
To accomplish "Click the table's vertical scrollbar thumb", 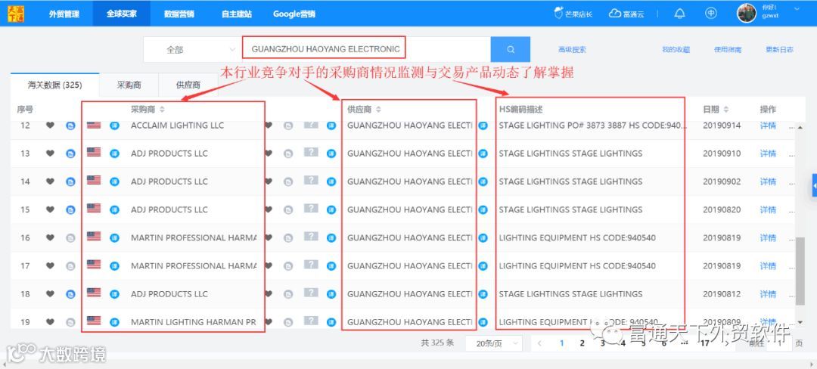I will pyautogui.click(x=801, y=271).
